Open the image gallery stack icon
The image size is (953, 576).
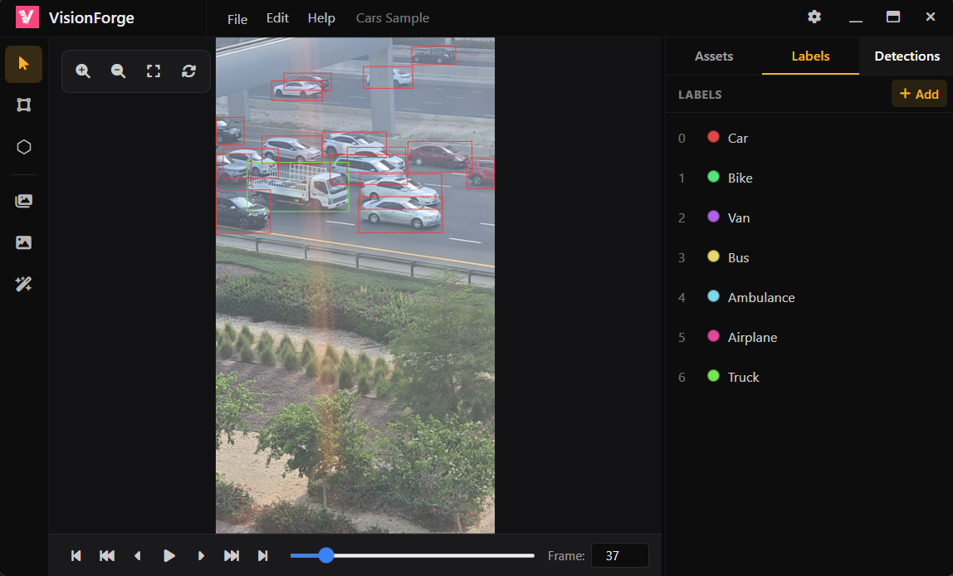tap(24, 201)
